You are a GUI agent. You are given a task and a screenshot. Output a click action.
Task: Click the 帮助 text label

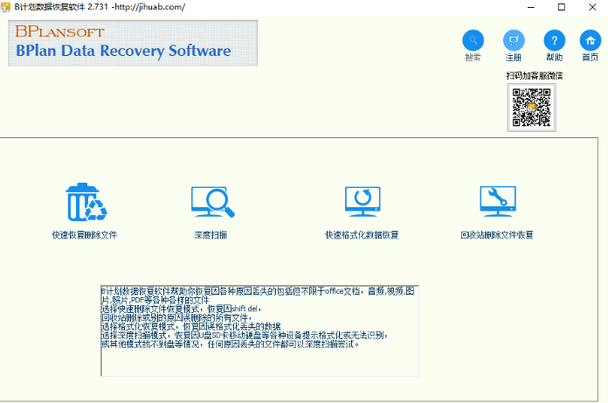click(x=554, y=58)
